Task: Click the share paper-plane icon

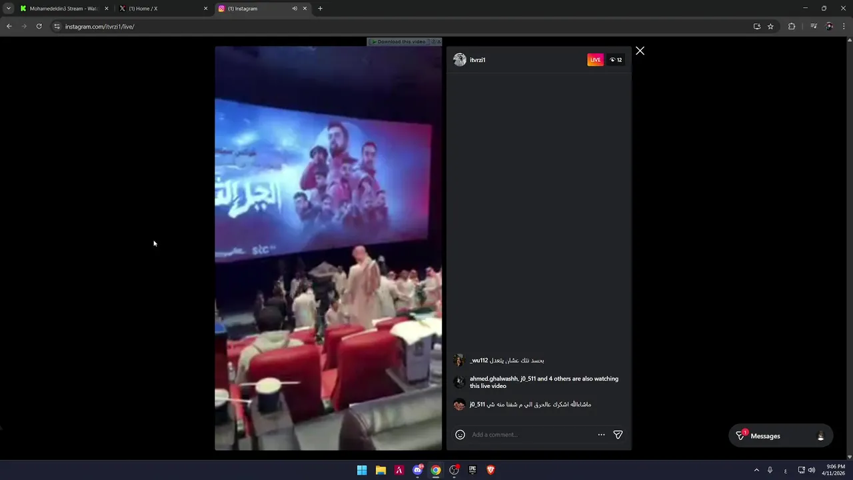Action: [x=618, y=435]
